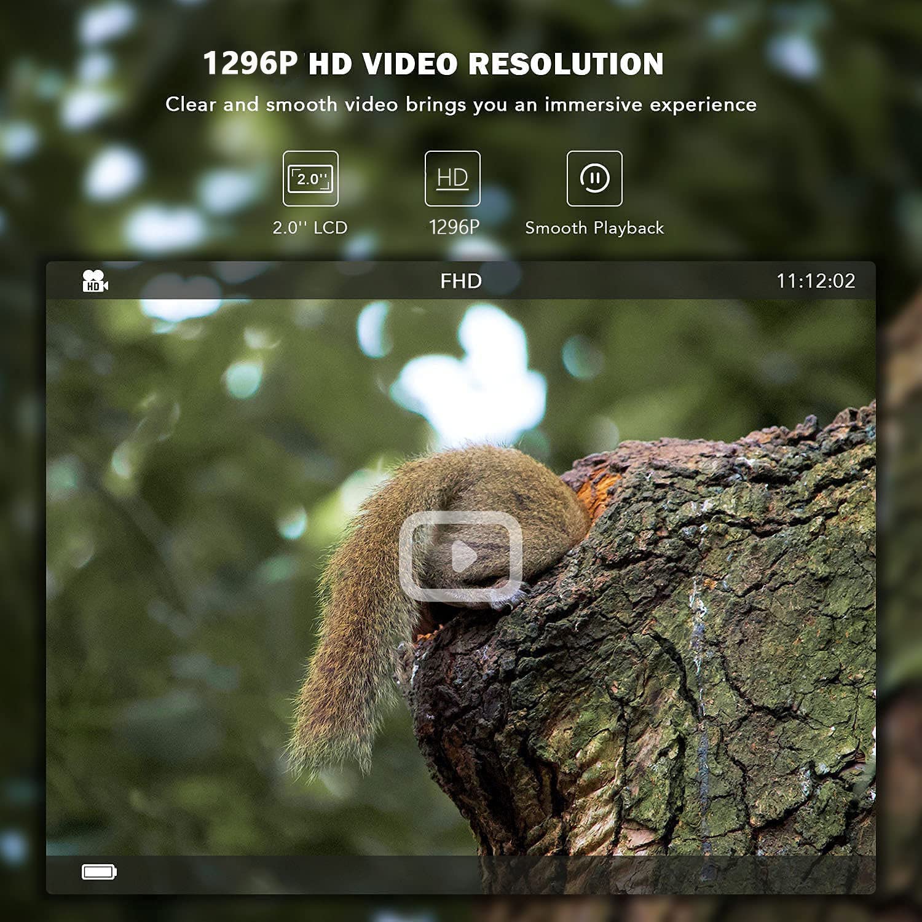Select the HD resolution icon
The height and width of the screenshot is (922, 922).
(x=452, y=179)
